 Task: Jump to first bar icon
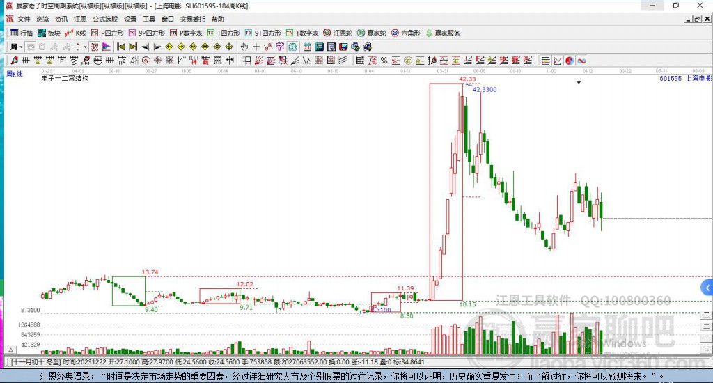coord(121,47)
